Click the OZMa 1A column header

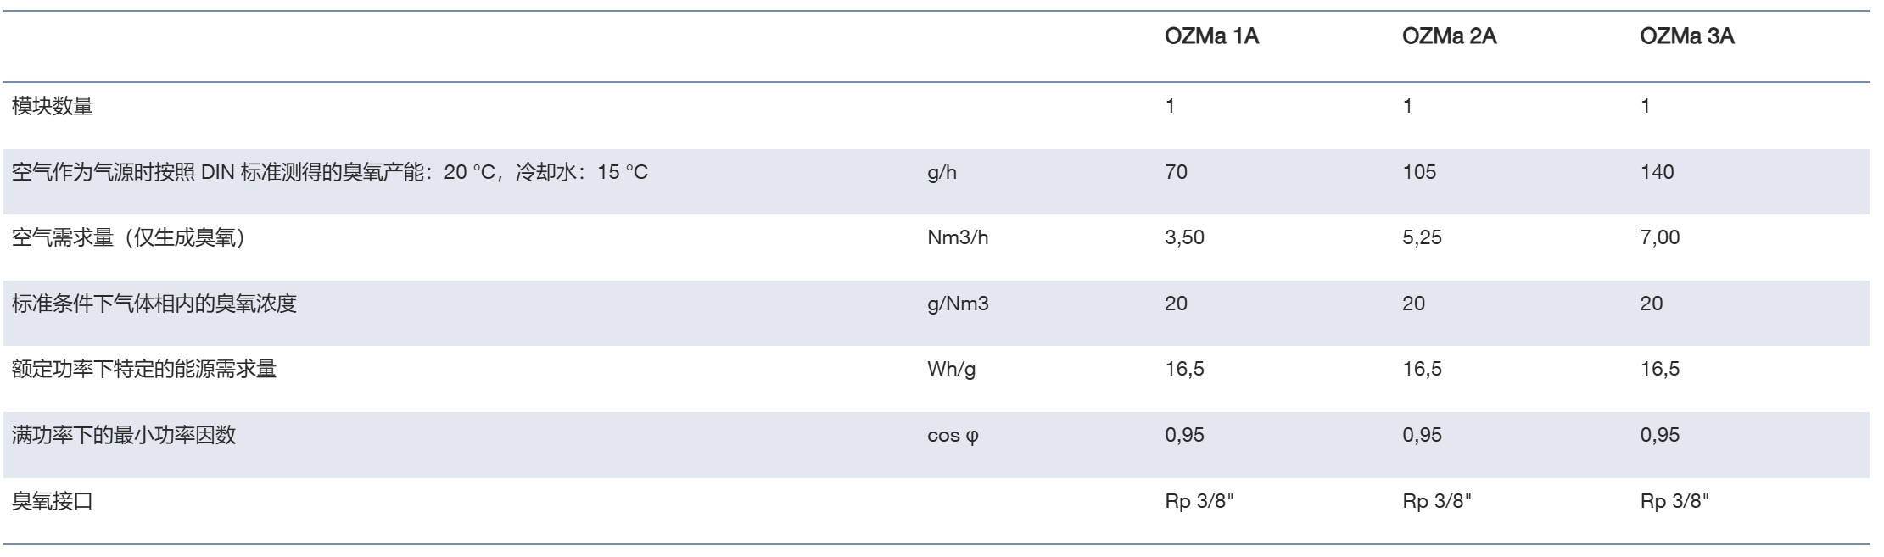coord(1211,37)
